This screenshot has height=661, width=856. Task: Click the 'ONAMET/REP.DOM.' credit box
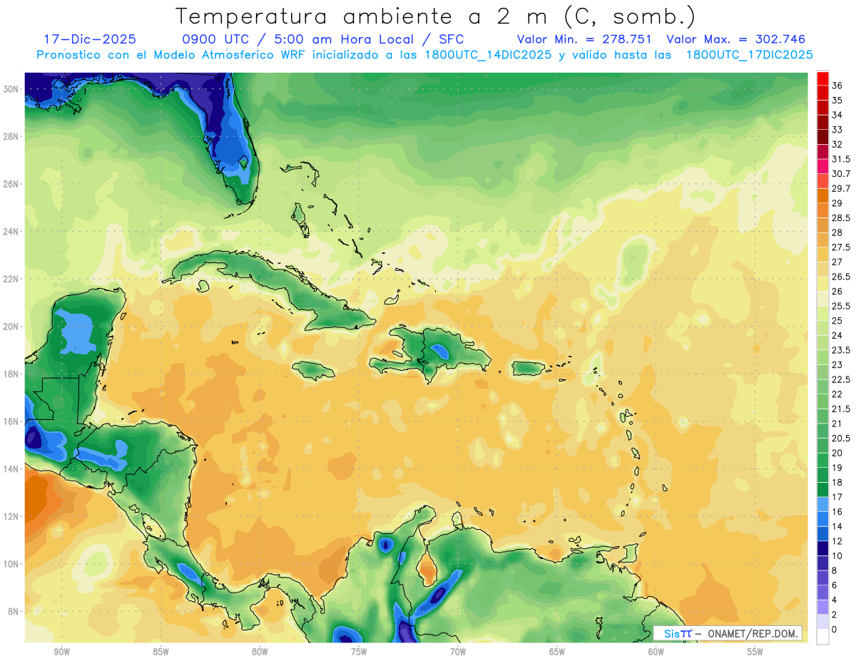click(x=727, y=633)
